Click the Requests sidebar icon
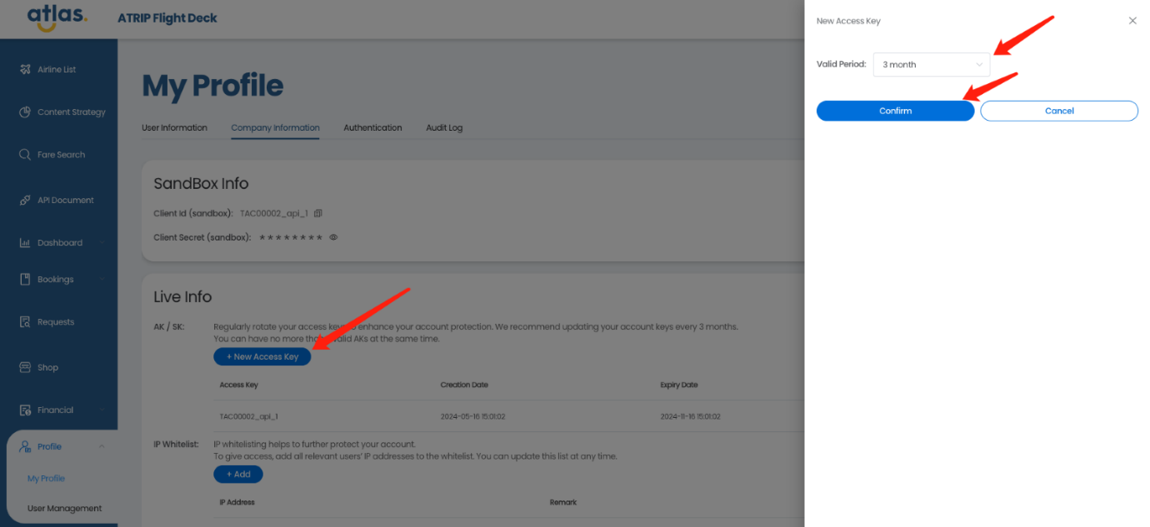1150x527 pixels. pyautogui.click(x=25, y=322)
